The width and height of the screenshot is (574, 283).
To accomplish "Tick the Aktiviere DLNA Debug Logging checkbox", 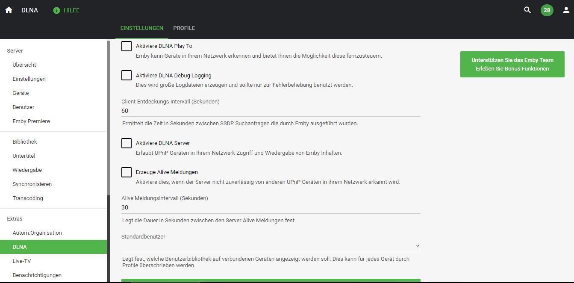I will pos(127,75).
